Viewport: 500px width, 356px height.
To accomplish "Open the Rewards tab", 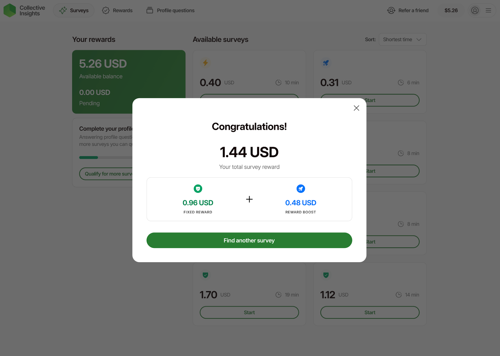I will click(x=117, y=11).
